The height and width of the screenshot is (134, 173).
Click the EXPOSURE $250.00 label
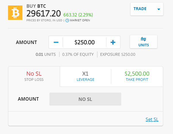118,54
